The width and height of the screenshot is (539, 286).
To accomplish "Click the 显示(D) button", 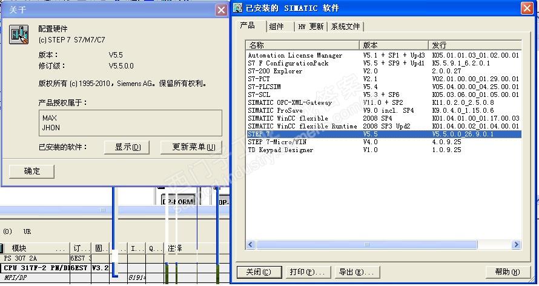I will (127, 147).
